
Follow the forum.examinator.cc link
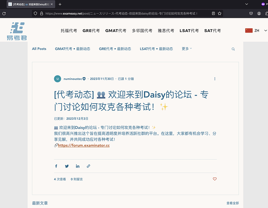point(84,145)
